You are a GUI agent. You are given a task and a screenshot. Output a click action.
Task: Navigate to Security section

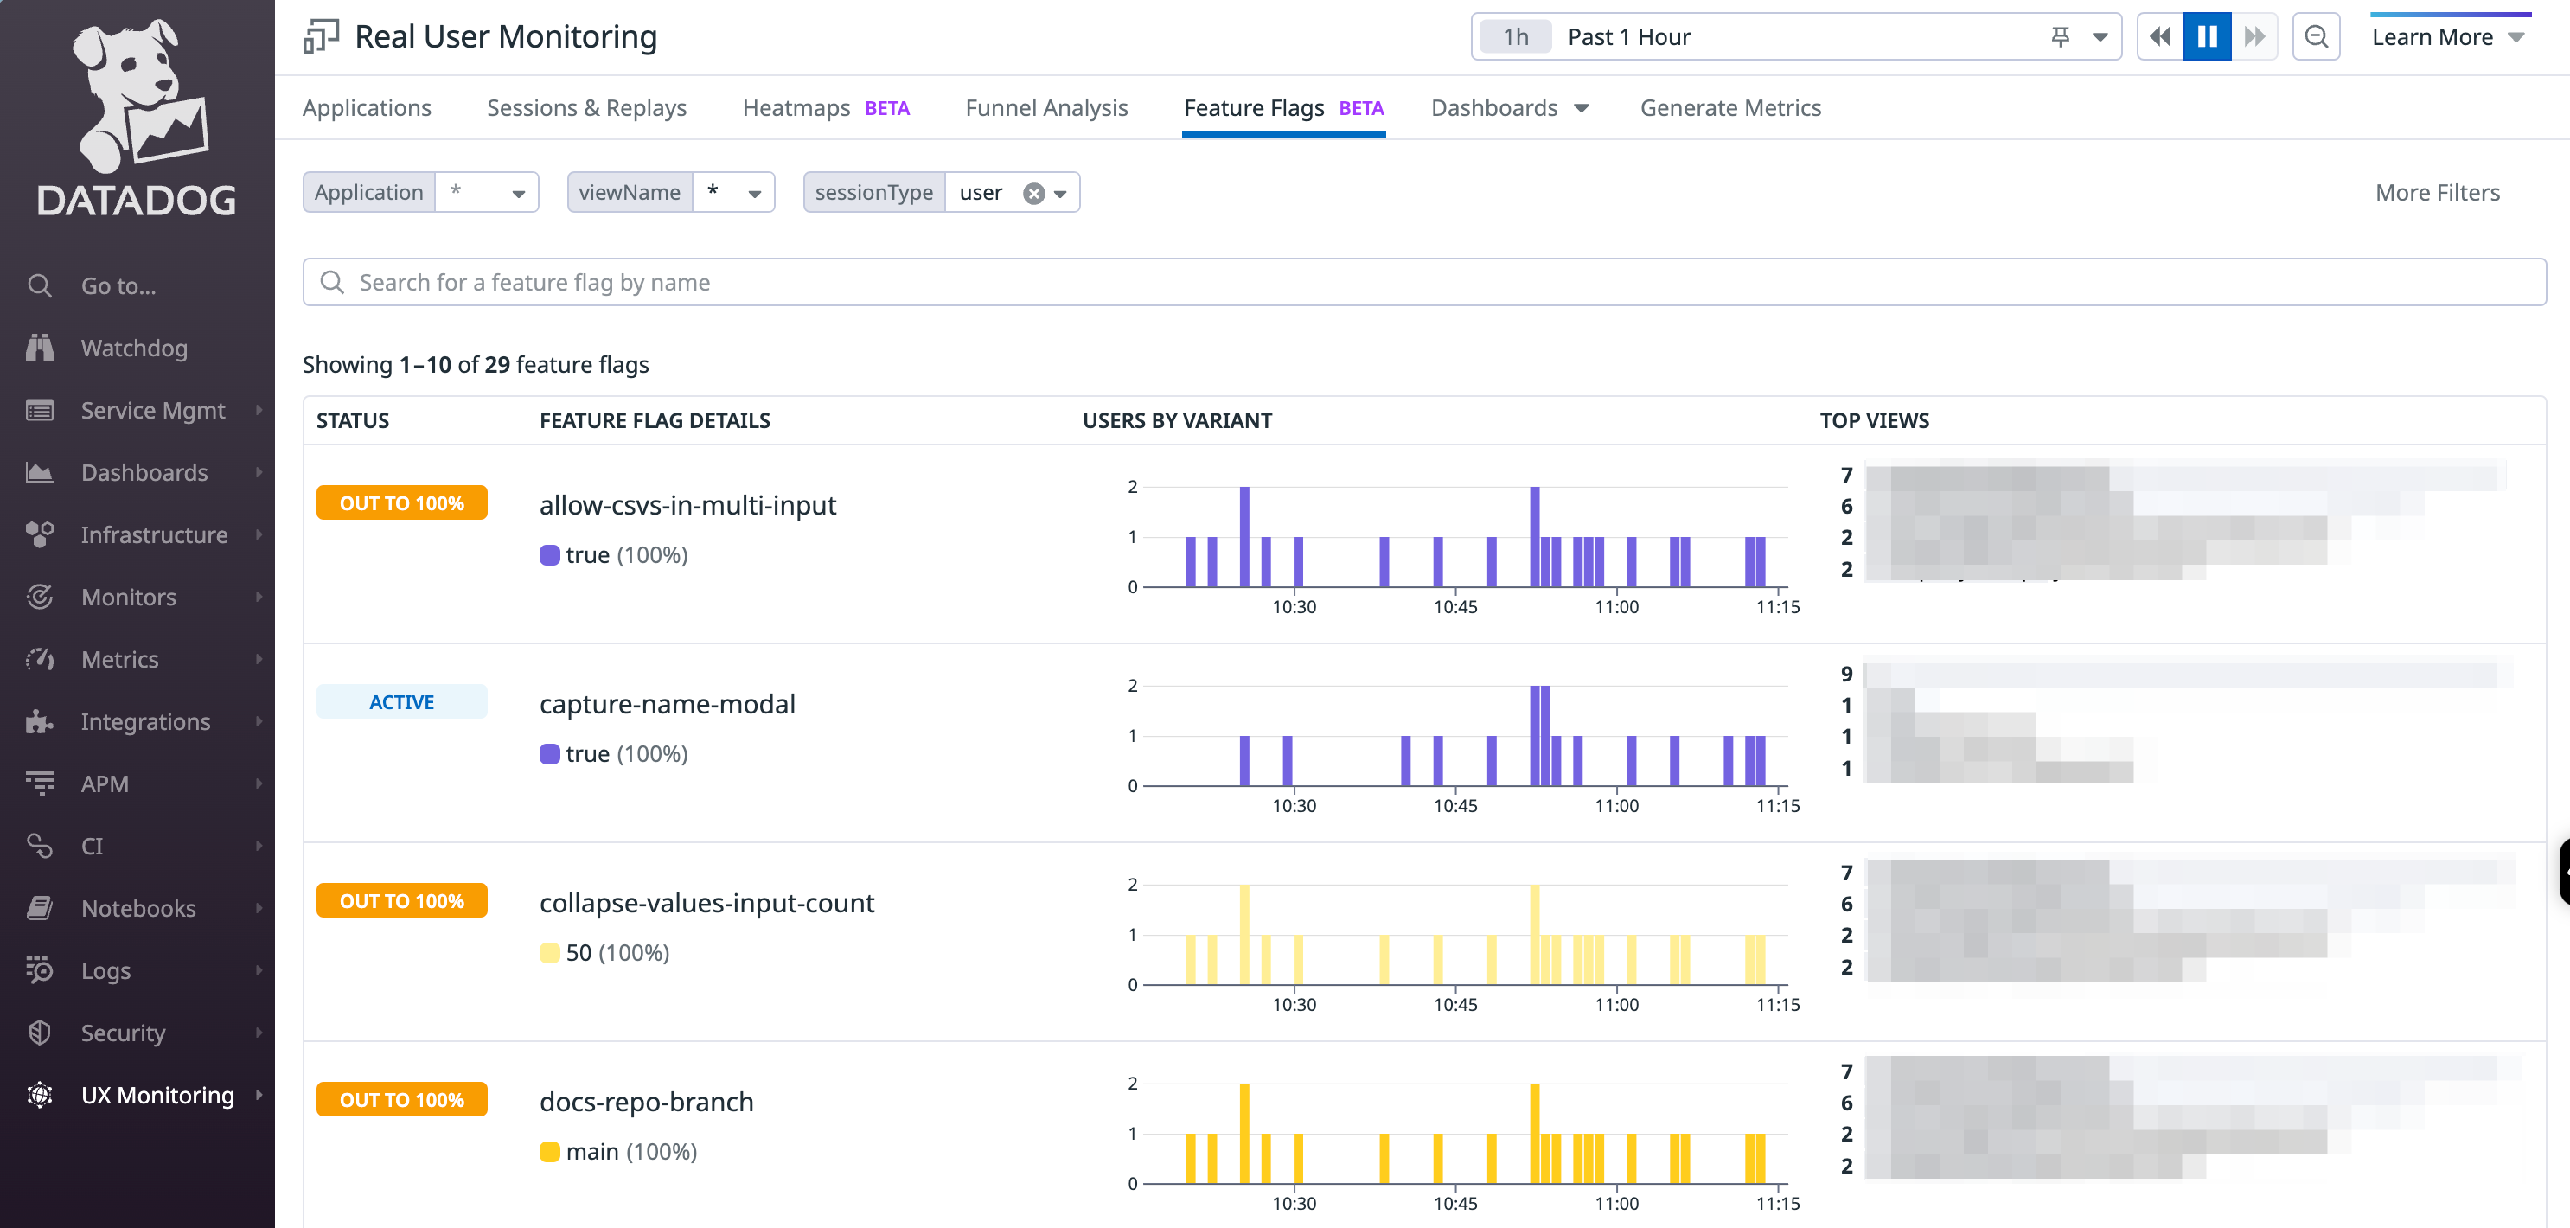coord(125,1031)
